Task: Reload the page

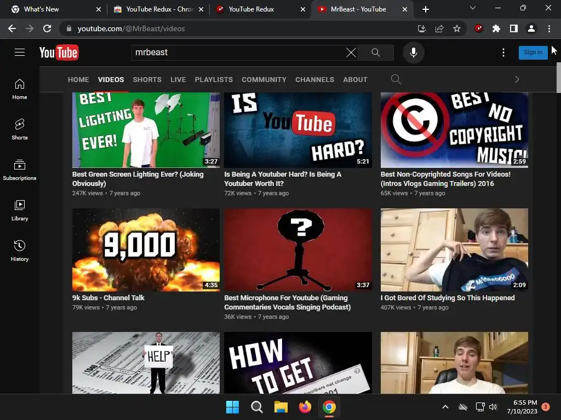Action: tap(47, 28)
